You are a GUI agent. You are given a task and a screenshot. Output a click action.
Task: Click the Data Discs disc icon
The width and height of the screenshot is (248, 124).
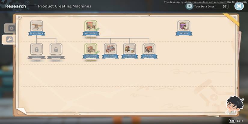[x=189, y=6]
